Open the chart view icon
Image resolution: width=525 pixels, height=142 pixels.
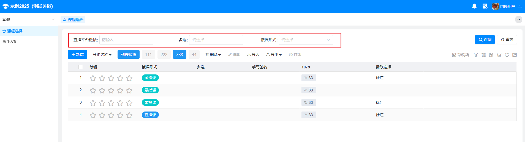point(514,55)
